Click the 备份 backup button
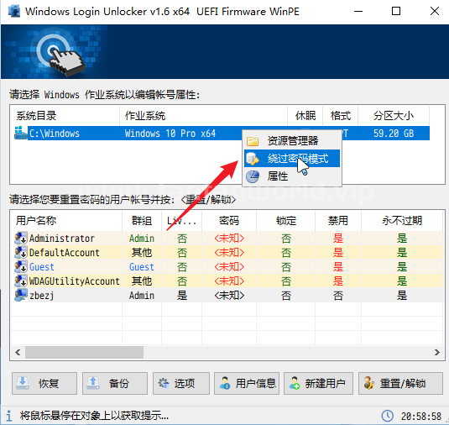Screen dimensions: 449x425 (115, 383)
